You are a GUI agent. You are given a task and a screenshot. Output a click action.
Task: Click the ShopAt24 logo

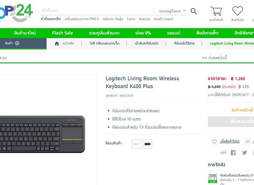pyautogui.click(x=16, y=12)
